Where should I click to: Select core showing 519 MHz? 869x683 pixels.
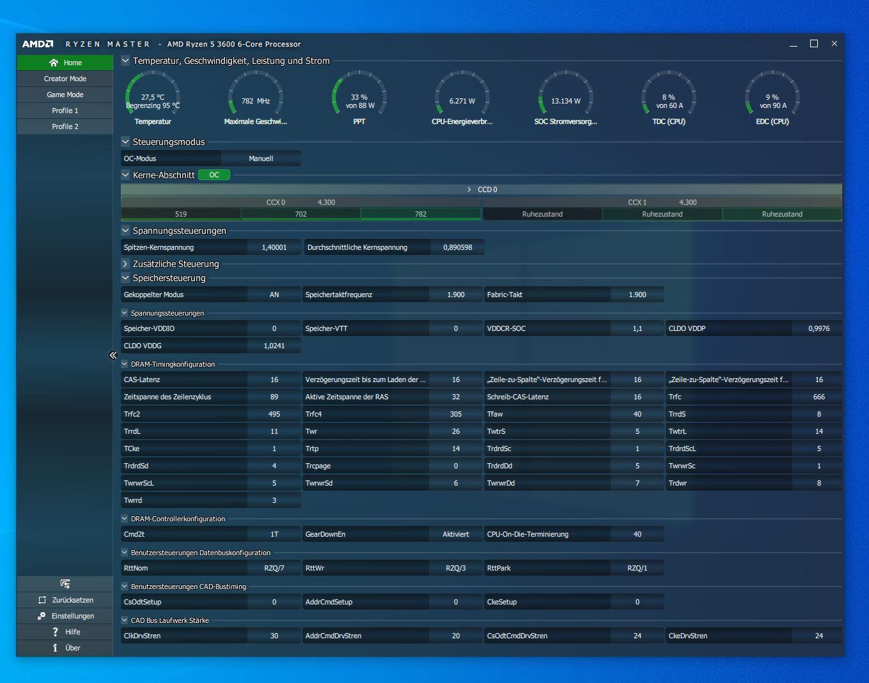[x=181, y=214]
